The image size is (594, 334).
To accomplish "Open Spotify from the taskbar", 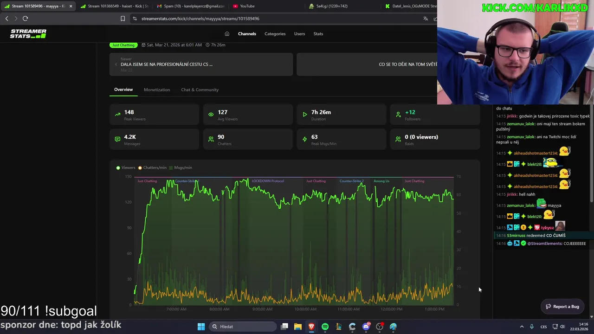I will [325, 327].
